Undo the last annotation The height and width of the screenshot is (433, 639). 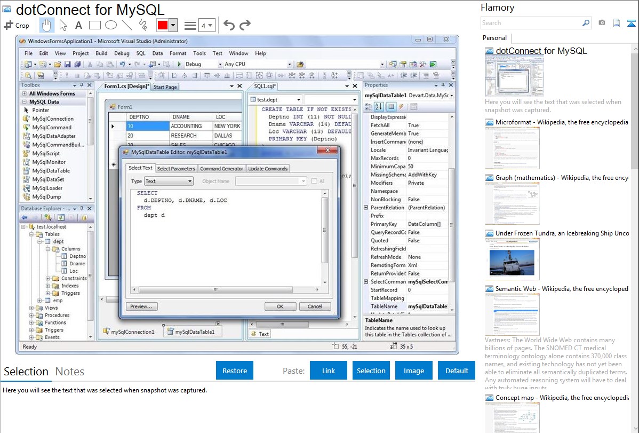point(229,25)
